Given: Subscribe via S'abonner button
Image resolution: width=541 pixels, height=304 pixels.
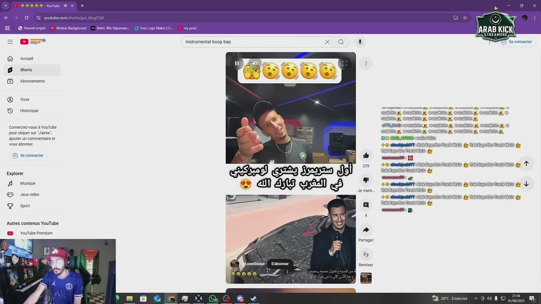Looking at the screenshot, I should click(x=280, y=264).
